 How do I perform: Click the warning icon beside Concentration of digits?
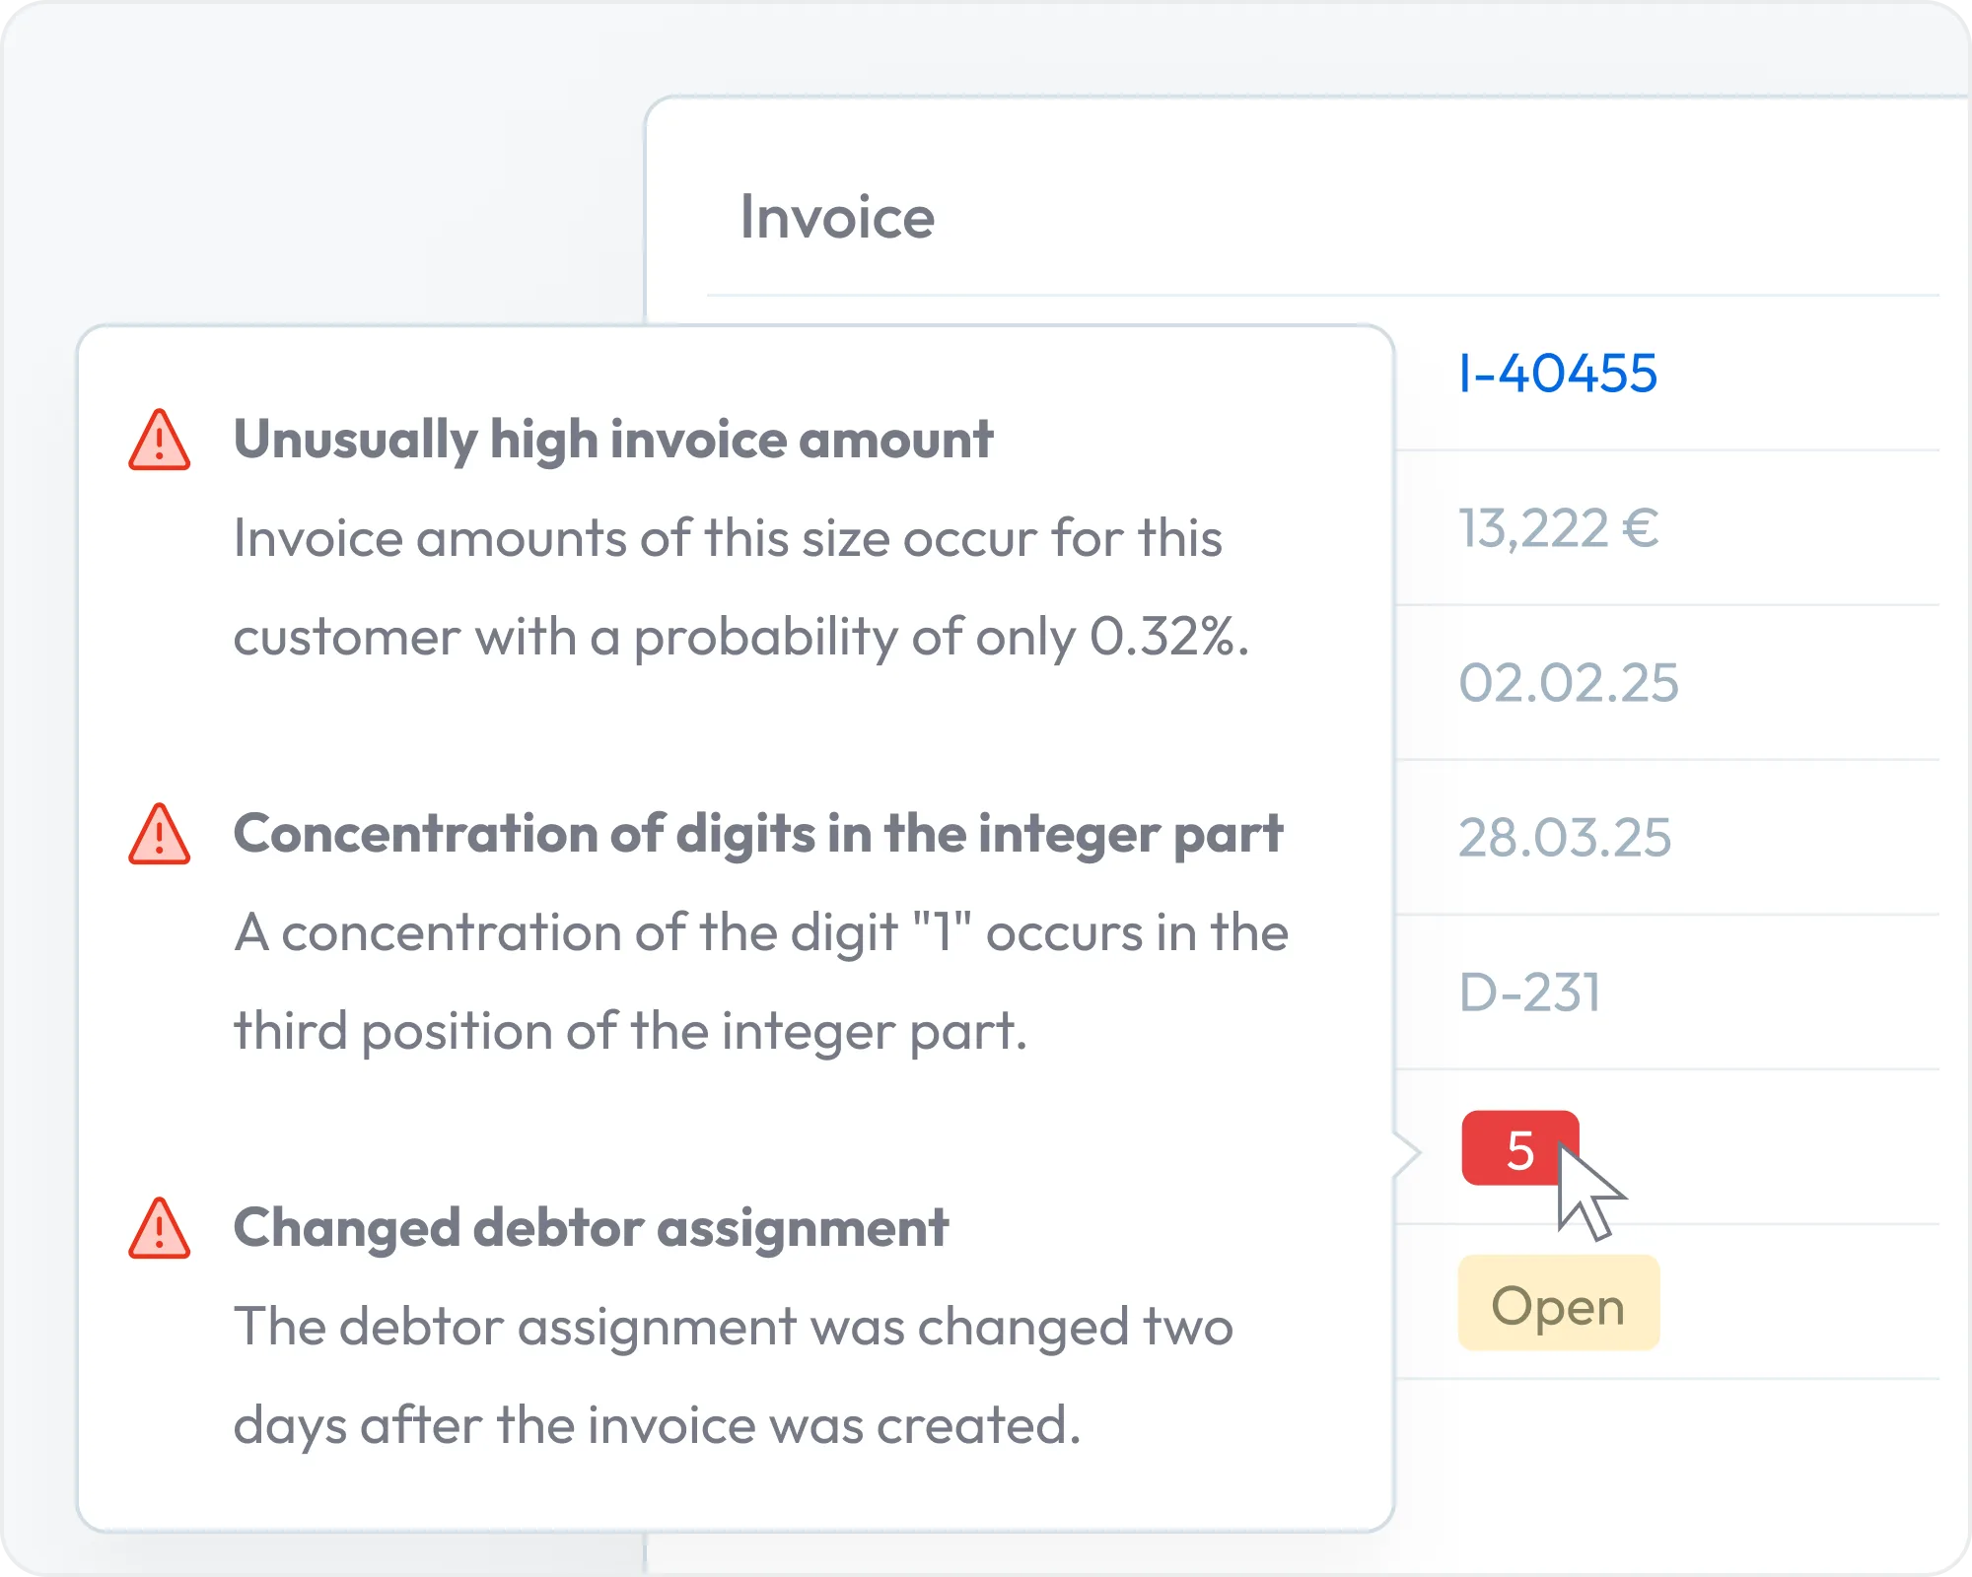tap(159, 835)
